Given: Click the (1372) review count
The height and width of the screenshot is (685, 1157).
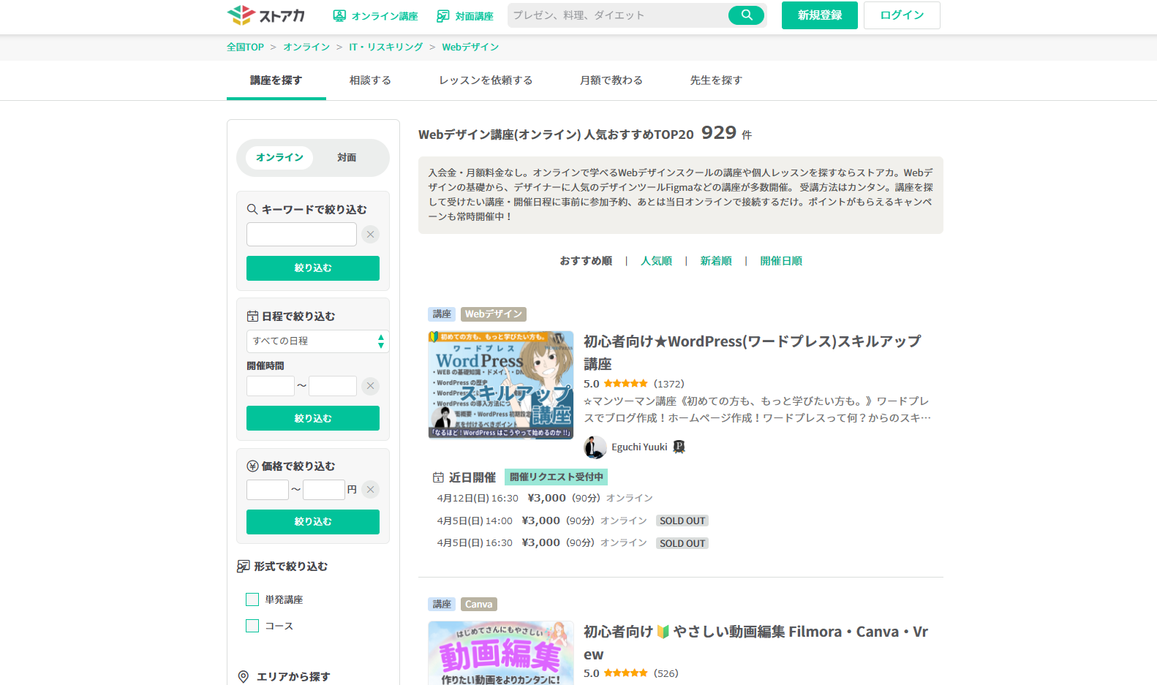Looking at the screenshot, I should pos(669,384).
